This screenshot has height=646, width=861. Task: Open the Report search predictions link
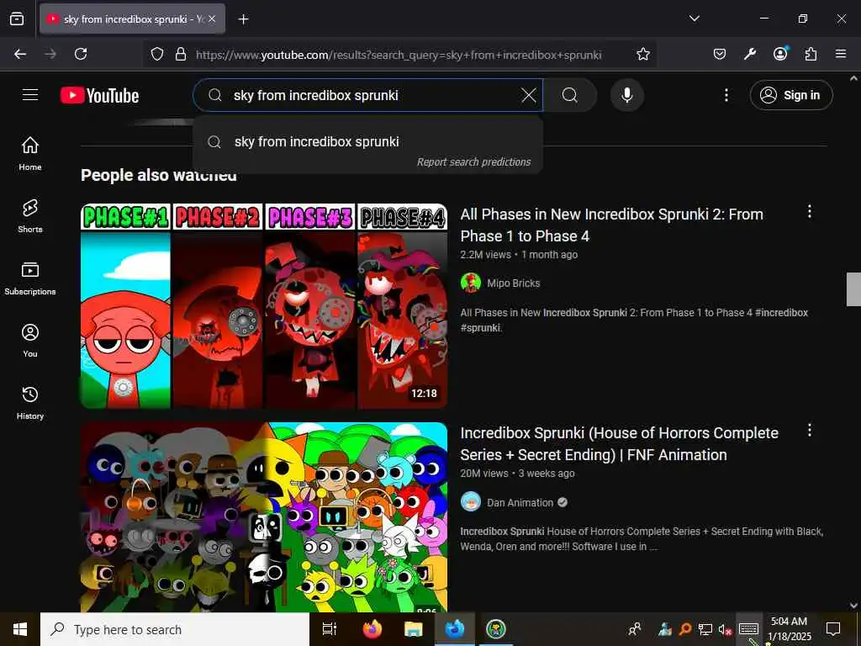click(473, 162)
